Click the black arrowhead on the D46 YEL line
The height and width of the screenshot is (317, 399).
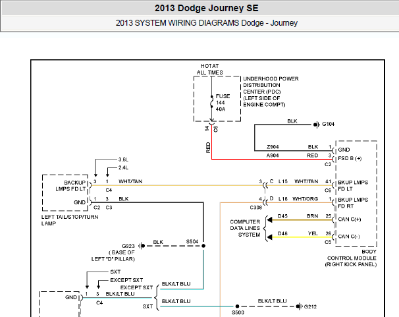pyautogui.click(x=269, y=237)
